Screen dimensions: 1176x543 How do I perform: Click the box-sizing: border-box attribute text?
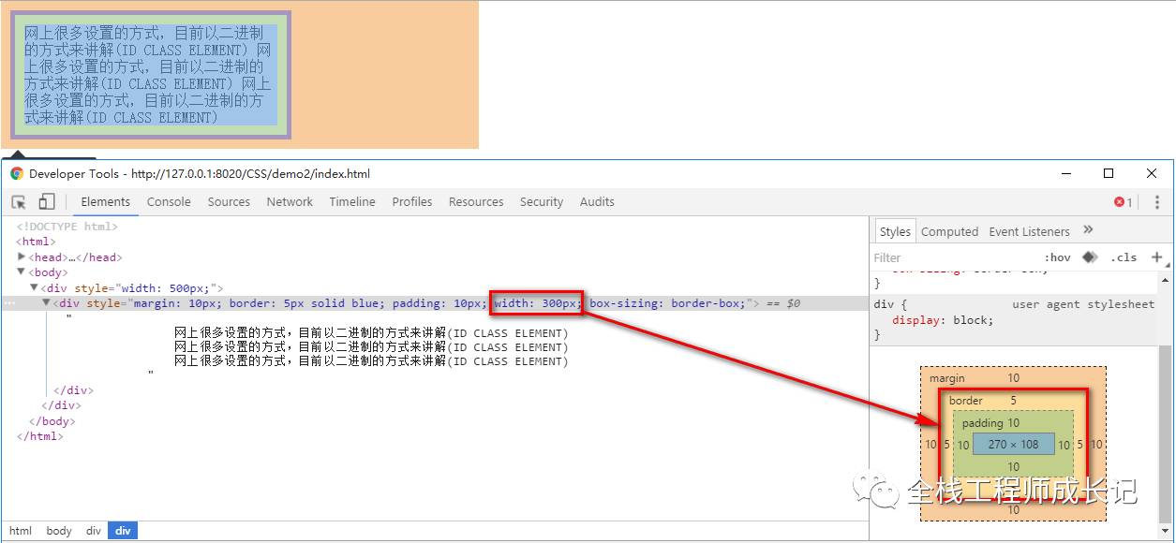pos(667,303)
